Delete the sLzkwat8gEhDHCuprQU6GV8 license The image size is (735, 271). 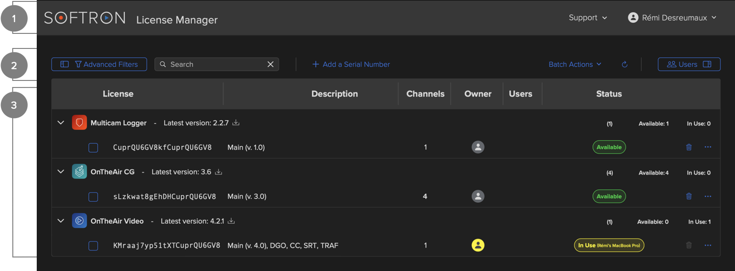coord(689,196)
